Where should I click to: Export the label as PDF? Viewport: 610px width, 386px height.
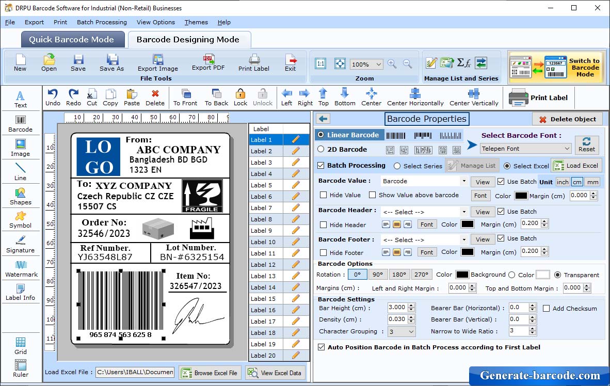tap(208, 62)
